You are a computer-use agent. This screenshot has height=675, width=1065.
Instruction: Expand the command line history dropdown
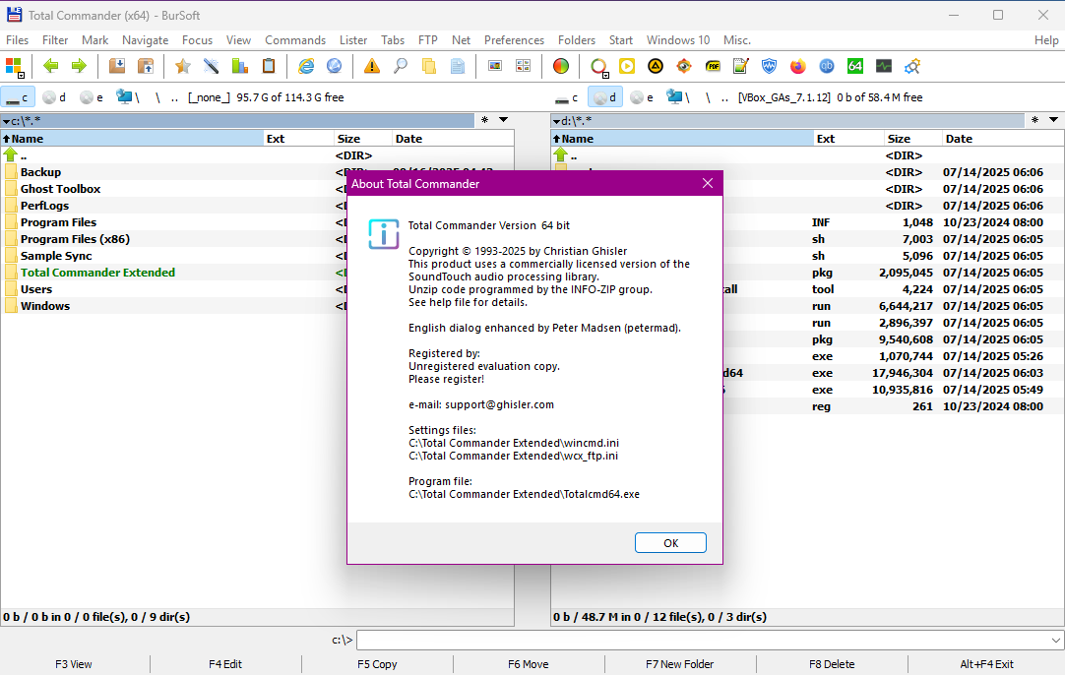point(1055,640)
